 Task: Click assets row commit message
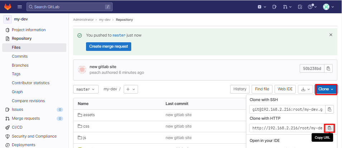[x=179, y=115]
